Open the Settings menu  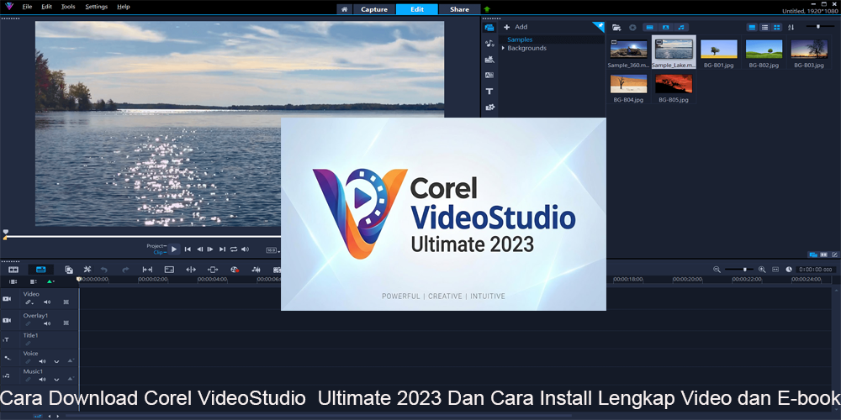click(97, 7)
